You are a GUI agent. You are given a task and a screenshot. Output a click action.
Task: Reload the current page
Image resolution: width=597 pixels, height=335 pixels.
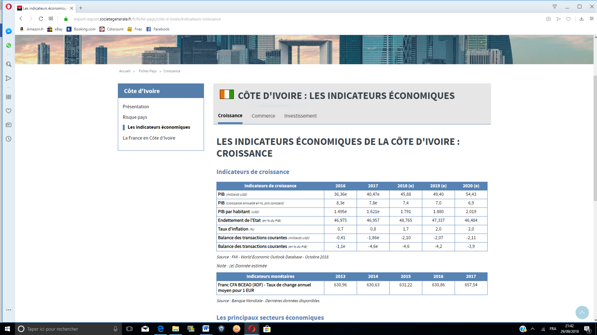[41, 19]
